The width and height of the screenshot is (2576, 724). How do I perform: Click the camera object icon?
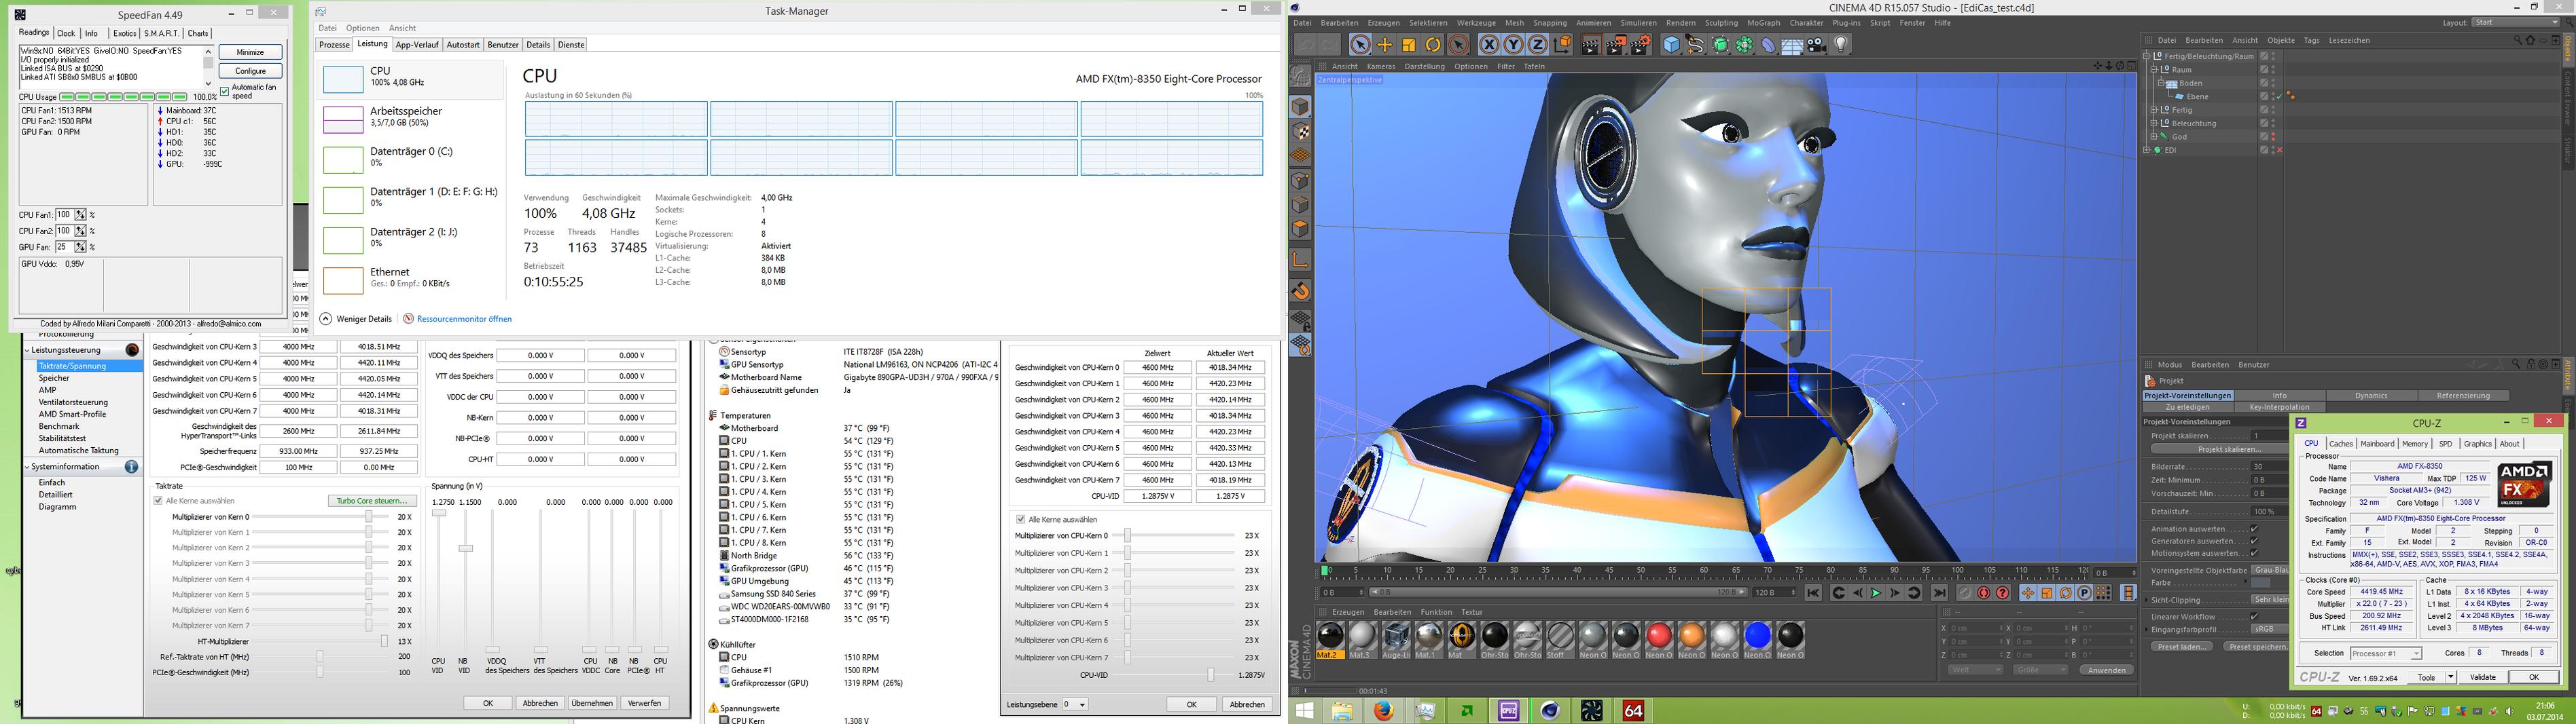click(x=1816, y=45)
